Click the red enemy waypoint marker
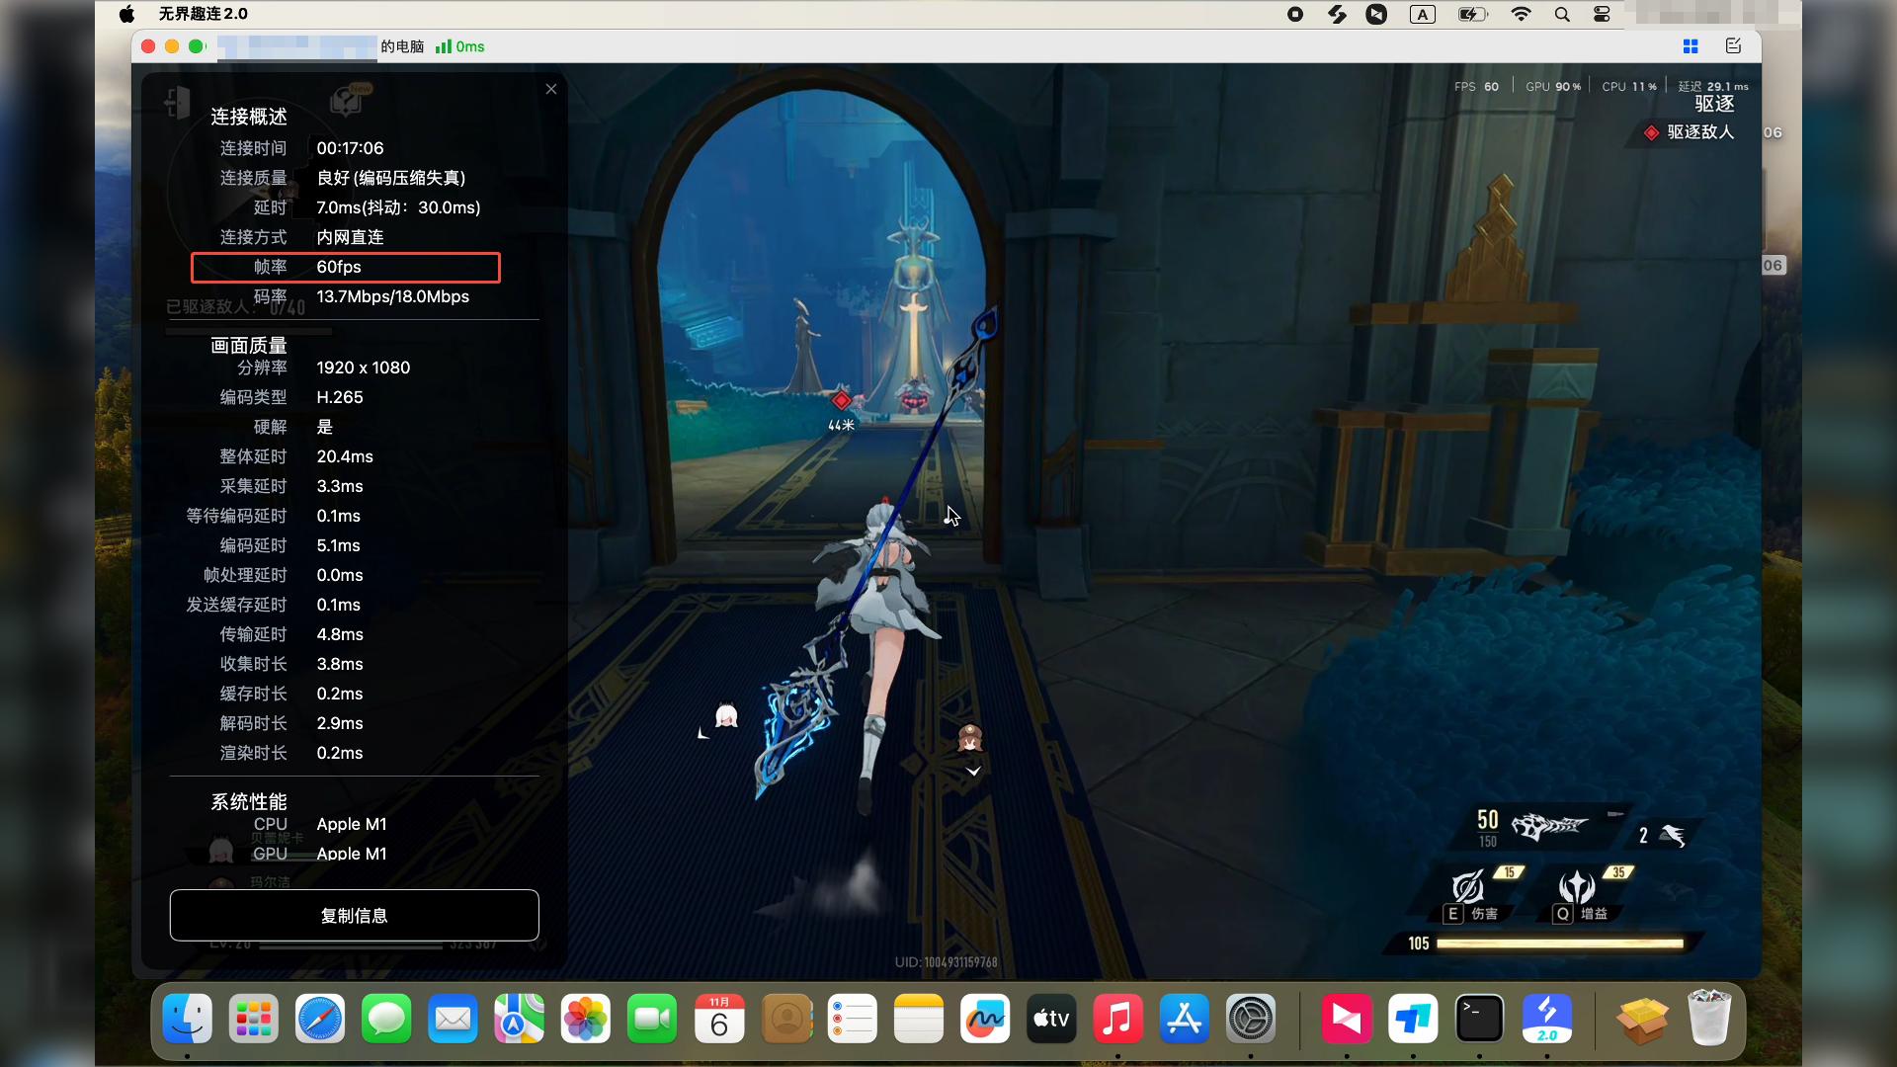The height and width of the screenshot is (1067, 1897). pos(841,400)
